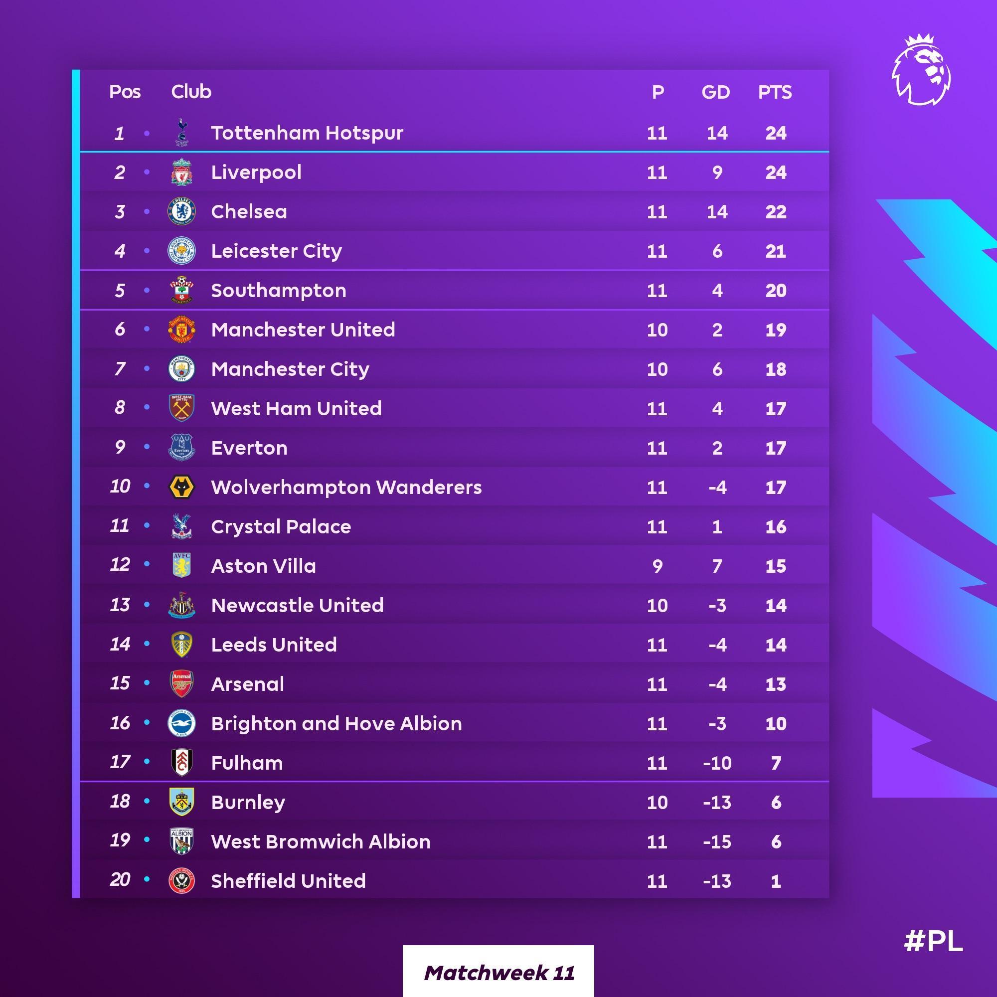Image resolution: width=997 pixels, height=997 pixels.
Task: Select the Liverpool club badge
Action: pyautogui.click(x=181, y=172)
